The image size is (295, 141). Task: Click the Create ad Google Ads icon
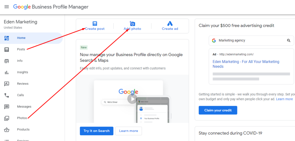[x=170, y=24]
